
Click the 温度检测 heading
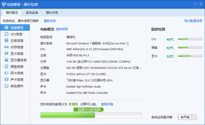coord(158,29)
